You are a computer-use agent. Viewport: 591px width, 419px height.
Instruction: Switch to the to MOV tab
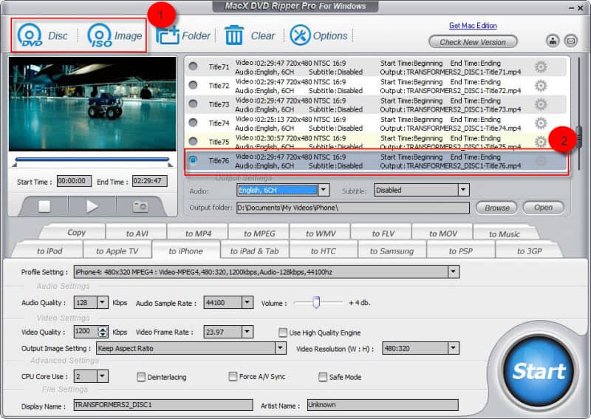coord(443,234)
